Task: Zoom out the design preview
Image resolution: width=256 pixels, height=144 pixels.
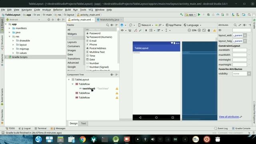Action: pos(189,30)
